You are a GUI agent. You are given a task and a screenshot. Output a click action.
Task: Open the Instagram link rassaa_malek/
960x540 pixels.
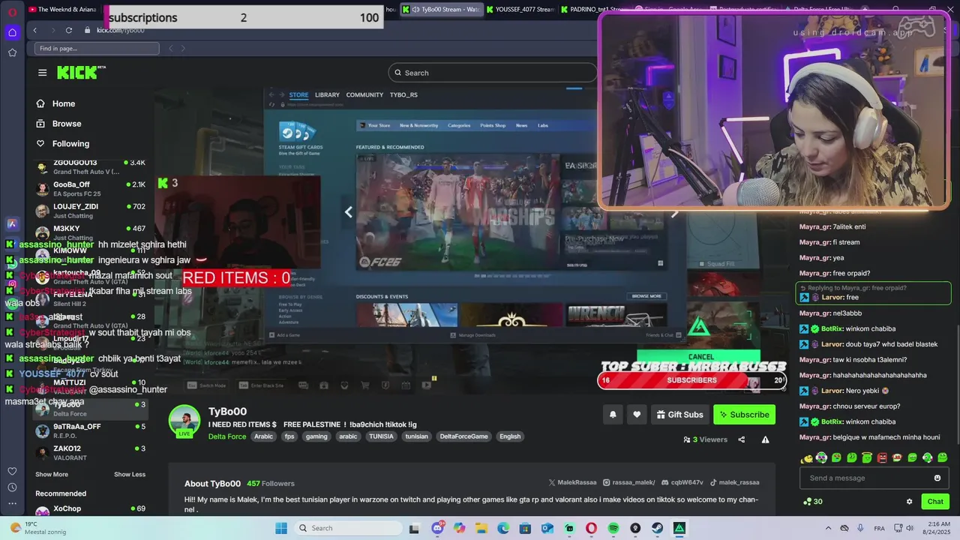click(628, 482)
